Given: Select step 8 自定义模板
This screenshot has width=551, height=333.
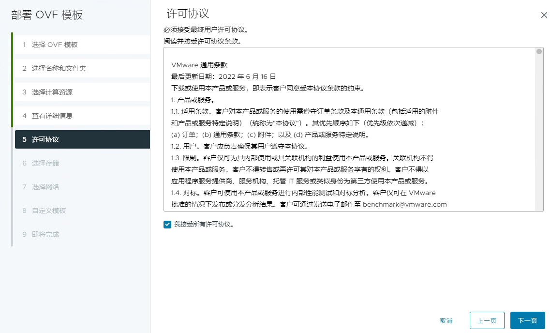Looking at the screenshot, I should [x=82, y=211].
